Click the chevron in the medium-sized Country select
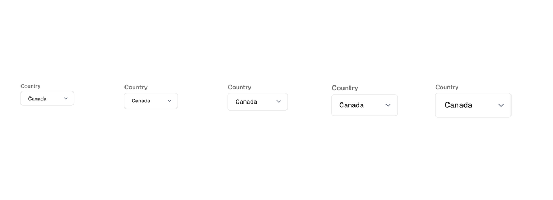 [x=279, y=102]
